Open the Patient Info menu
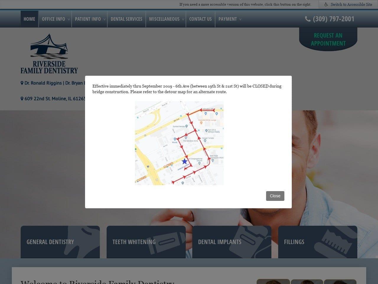 88,19
